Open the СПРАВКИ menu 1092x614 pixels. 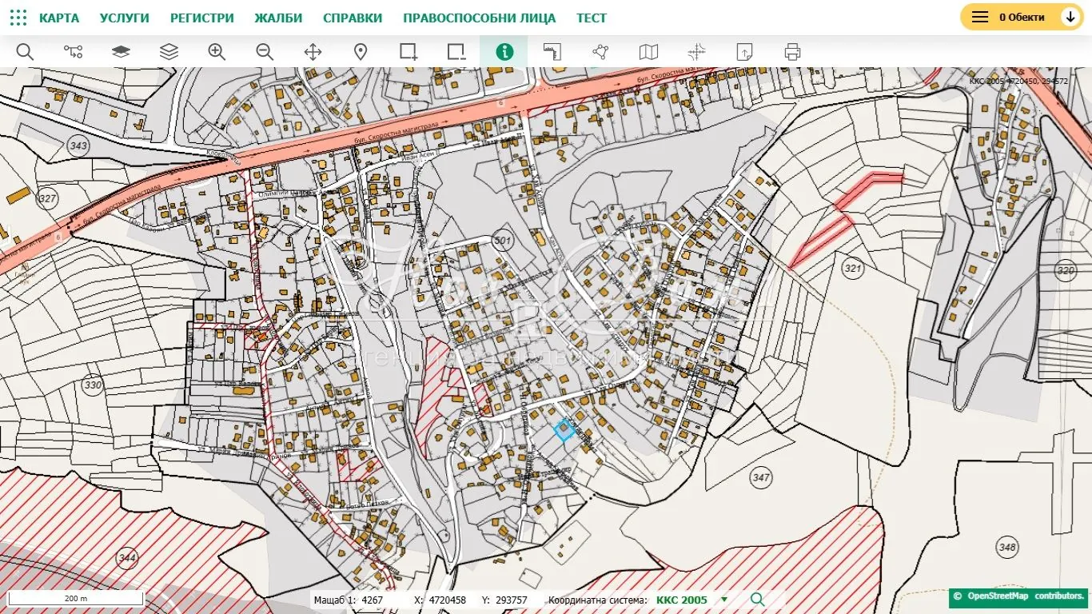[353, 18]
